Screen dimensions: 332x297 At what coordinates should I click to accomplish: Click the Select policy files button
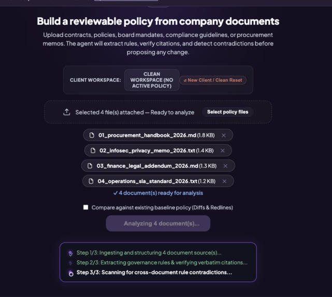pos(227,112)
